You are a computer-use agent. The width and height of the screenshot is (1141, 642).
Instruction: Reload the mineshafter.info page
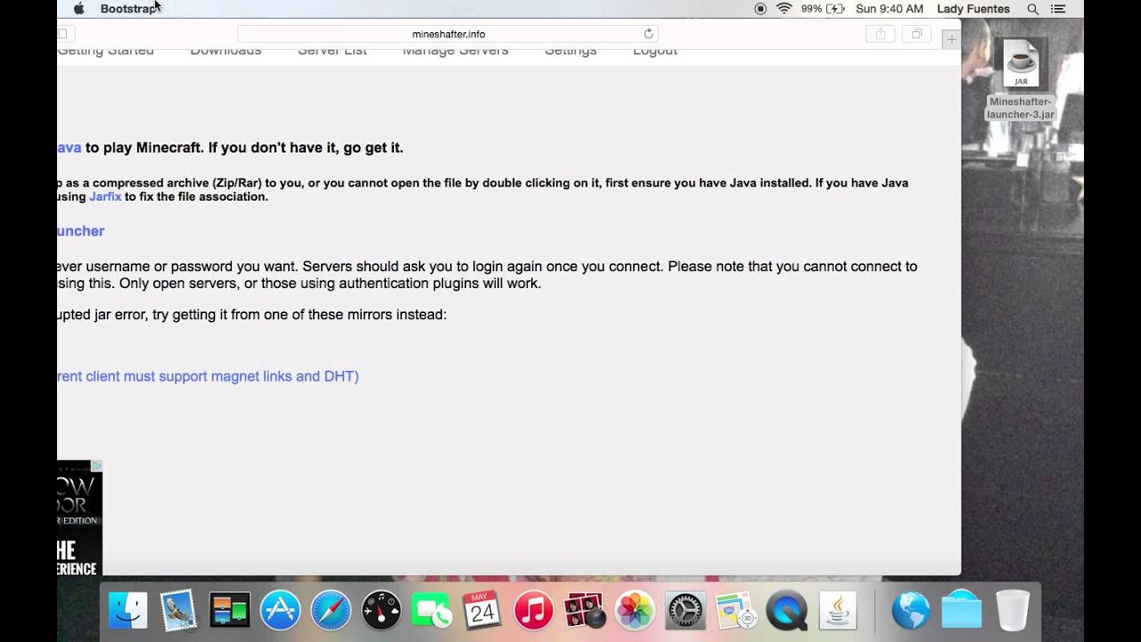pyautogui.click(x=649, y=34)
